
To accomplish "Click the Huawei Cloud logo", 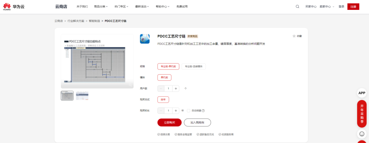I will pos(14,6).
